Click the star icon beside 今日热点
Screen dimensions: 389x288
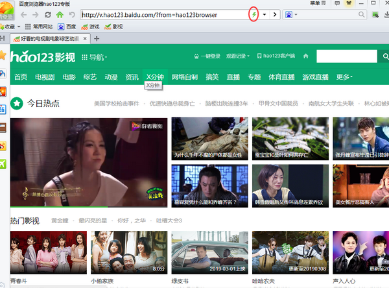tap(16, 103)
